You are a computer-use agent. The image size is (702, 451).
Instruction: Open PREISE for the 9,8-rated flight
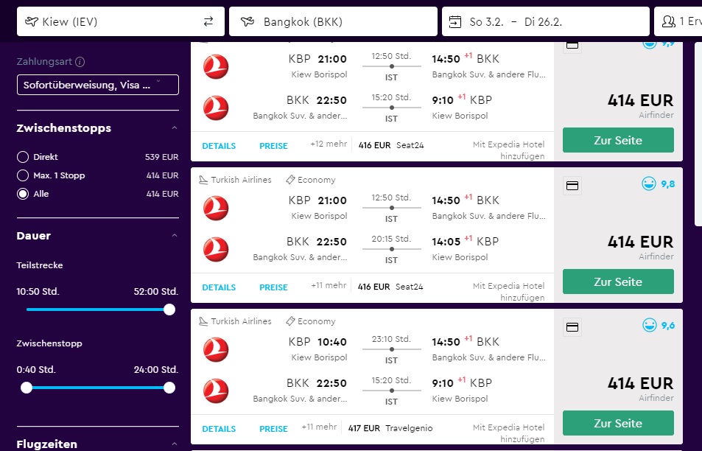coord(273,287)
